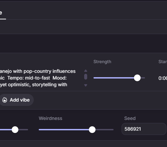
Task: Click the up arrow of the style text scrollbar
Action: pyautogui.click(x=86, y=70)
